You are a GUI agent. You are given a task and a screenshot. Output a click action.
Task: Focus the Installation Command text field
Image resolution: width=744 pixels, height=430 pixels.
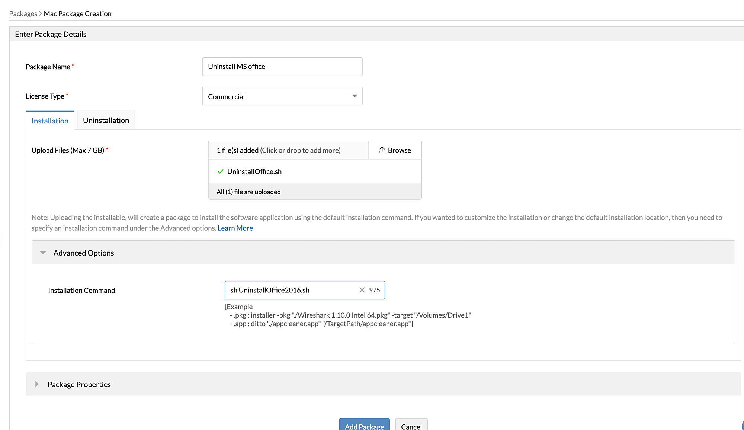290,290
